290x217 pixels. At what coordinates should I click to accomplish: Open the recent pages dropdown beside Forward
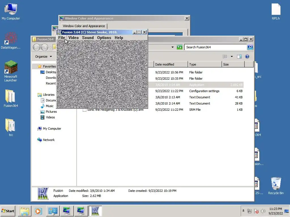pyautogui.click(x=50, y=47)
